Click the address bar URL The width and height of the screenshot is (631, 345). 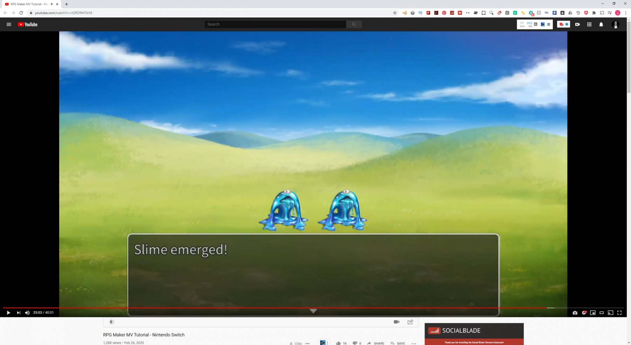click(x=63, y=13)
